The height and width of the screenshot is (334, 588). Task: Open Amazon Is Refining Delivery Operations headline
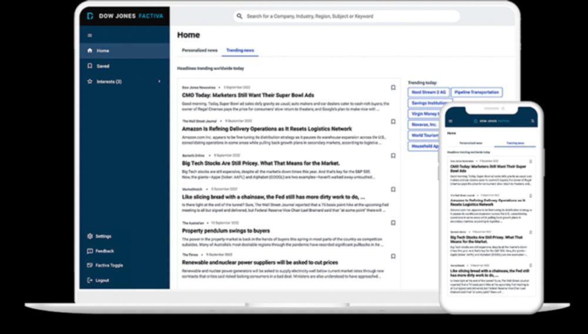(x=266, y=129)
